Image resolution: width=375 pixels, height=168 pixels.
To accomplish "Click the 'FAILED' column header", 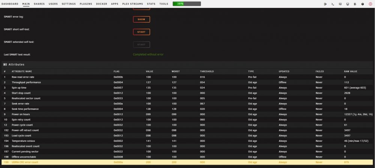I will coord(319,72).
